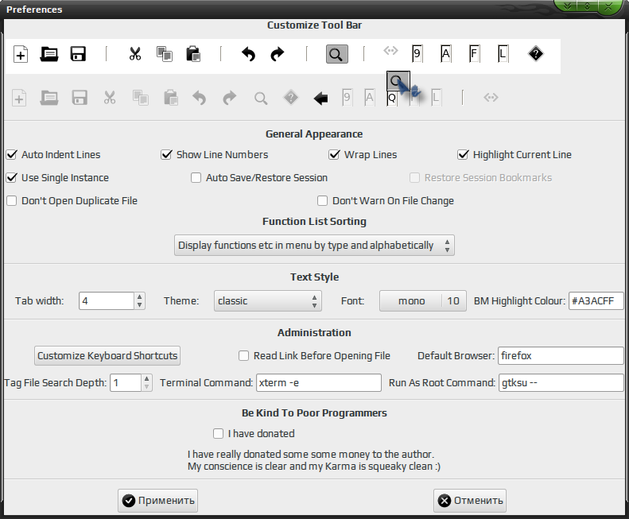
Task: Select the greyed magnifier icon in available tools
Action: coord(261,98)
